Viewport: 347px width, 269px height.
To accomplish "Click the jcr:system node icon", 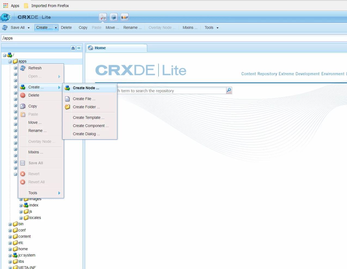I will (15, 255).
